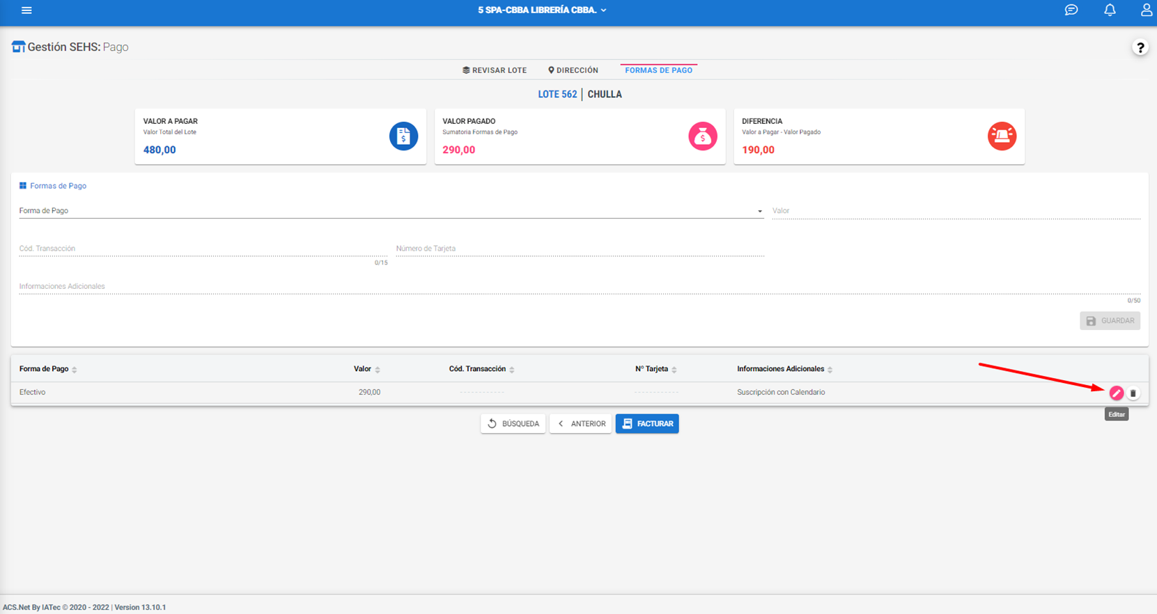Open the hamburger navigation menu
The width and height of the screenshot is (1157, 614).
(26, 10)
